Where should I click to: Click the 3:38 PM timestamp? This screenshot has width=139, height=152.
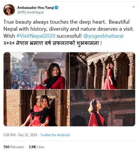[9, 135]
